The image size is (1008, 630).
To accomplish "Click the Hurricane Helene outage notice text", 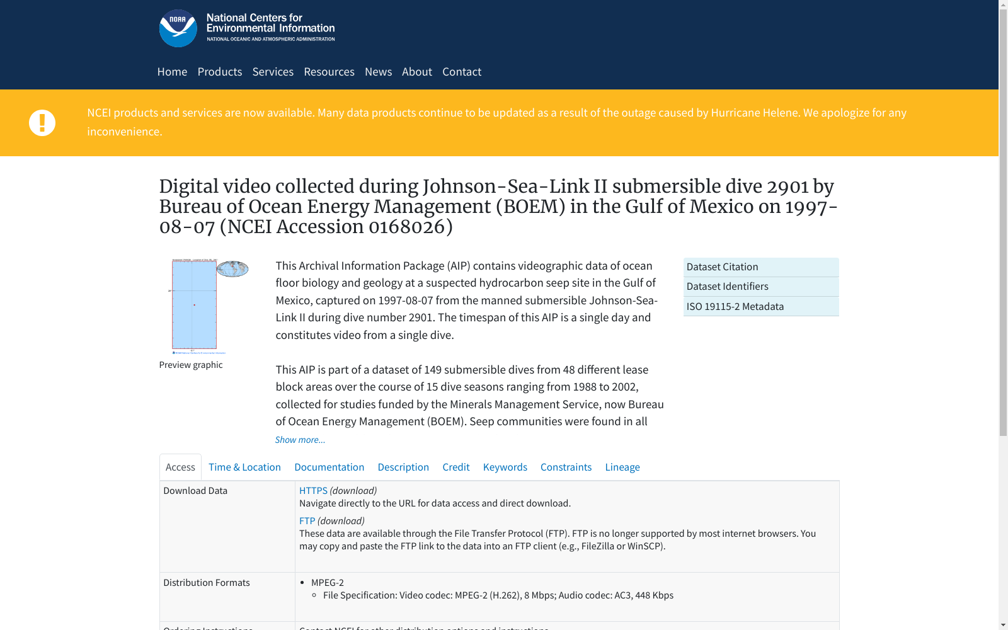I will pyautogui.click(x=496, y=122).
